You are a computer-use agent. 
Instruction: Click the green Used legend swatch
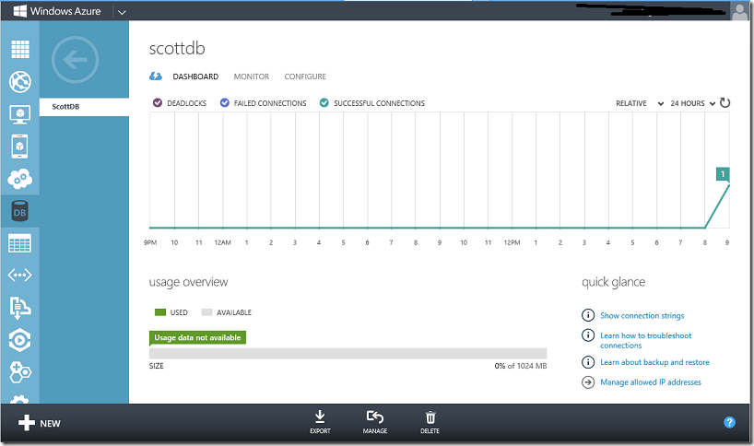click(160, 312)
